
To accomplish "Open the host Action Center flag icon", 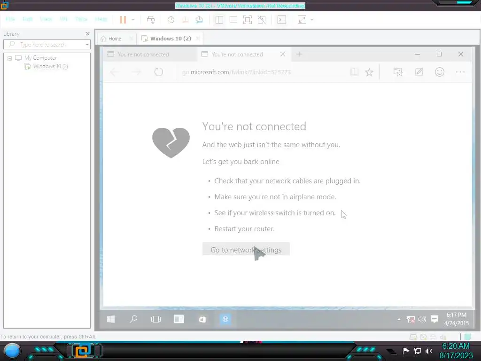I will (406, 351).
